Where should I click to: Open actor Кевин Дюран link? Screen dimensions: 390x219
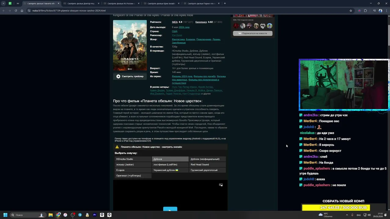pyautogui.click(x=157, y=90)
